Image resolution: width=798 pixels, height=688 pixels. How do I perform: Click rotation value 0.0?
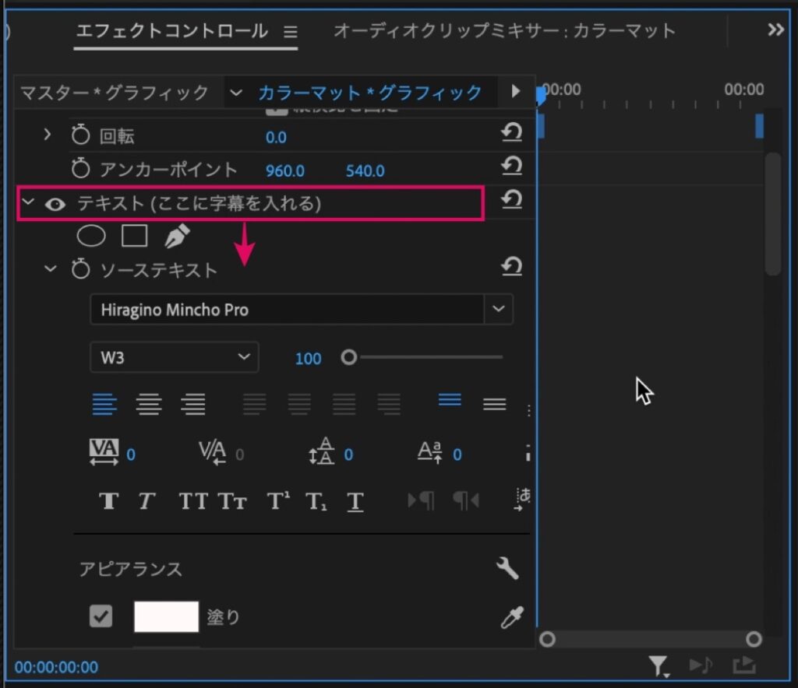click(x=276, y=137)
